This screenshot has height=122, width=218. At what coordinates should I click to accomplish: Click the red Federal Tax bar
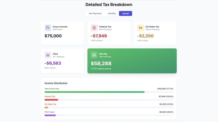51,100
